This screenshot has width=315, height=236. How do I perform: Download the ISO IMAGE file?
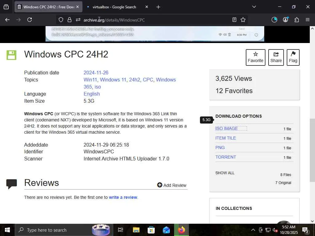[x=226, y=129]
